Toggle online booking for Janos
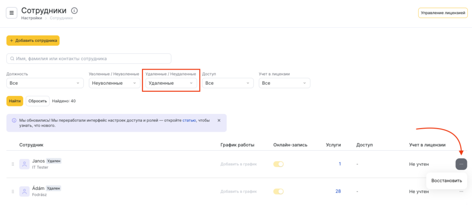 pyautogui.click(x=278, y=164)
